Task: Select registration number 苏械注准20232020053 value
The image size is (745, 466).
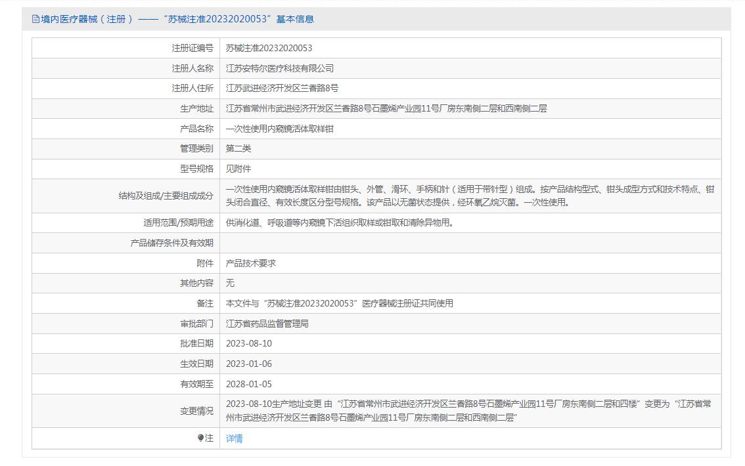Action: coord(269,48)
